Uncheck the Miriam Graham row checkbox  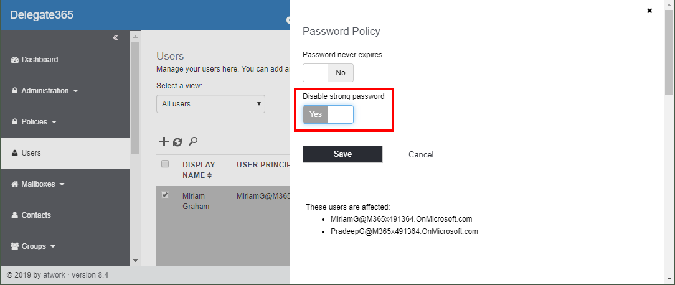pyautogui.click(x=165, y=195)
